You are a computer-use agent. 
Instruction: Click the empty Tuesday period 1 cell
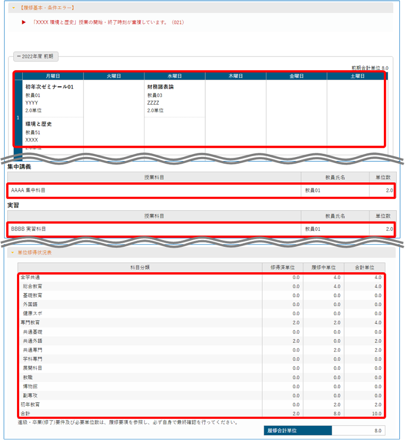(x=114, y=114)
